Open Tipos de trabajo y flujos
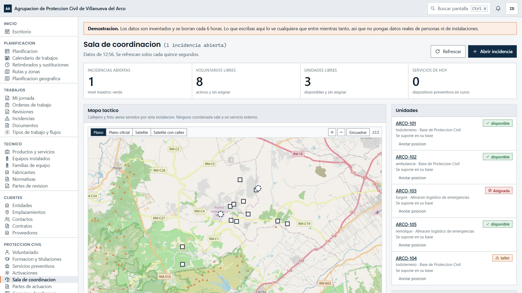Viewport: 522px width, 293px height. pyautogui.click(x=39, y=132)
